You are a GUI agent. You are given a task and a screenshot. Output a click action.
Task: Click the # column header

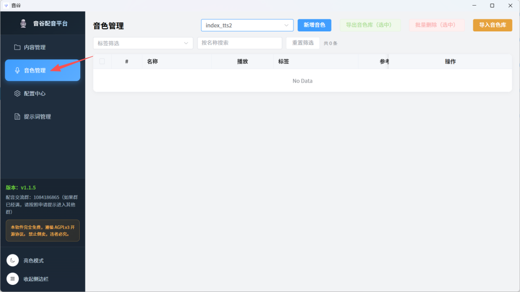tap(126, 61)
